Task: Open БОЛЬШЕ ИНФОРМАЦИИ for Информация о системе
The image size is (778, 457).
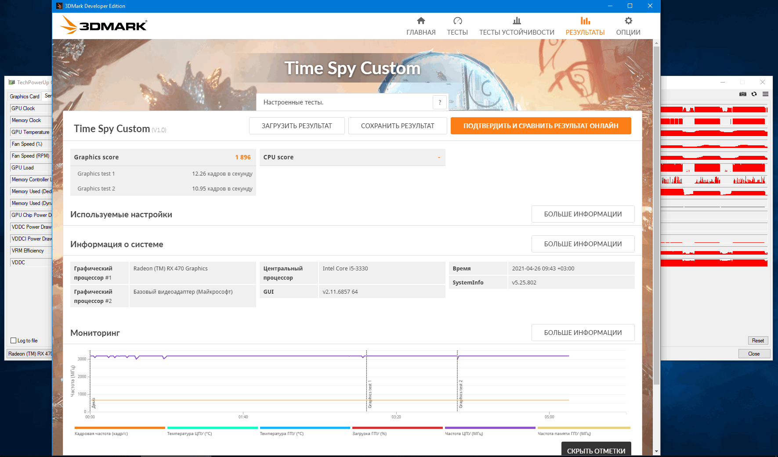Action: (583, 244)
